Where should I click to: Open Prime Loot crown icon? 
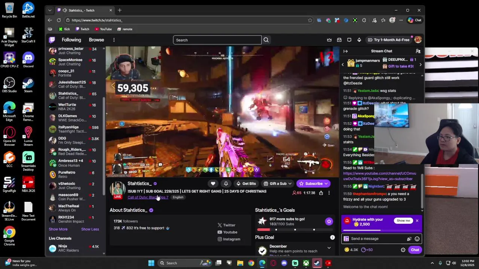pyautogui.click(x=329, y=40)
